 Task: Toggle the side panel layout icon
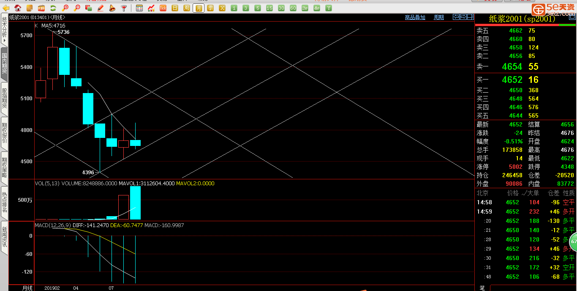(471, 17)
